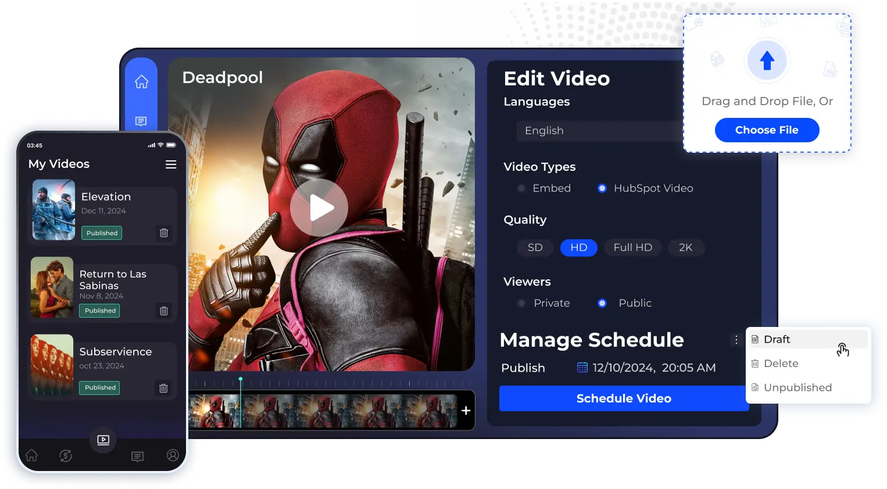Play the Deadpool video
887x489 pixels.
click(x=319, y=207)
